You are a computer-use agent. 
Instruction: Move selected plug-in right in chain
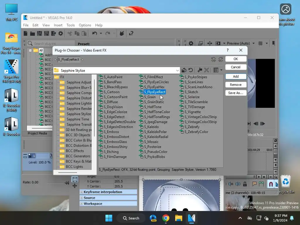pyautogui.click(x=221, y=59)
